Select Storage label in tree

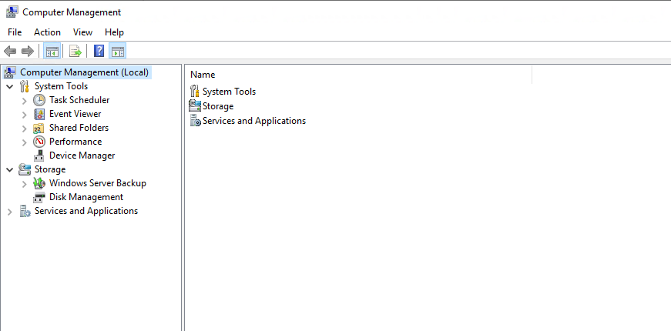(x=50, y=169)
